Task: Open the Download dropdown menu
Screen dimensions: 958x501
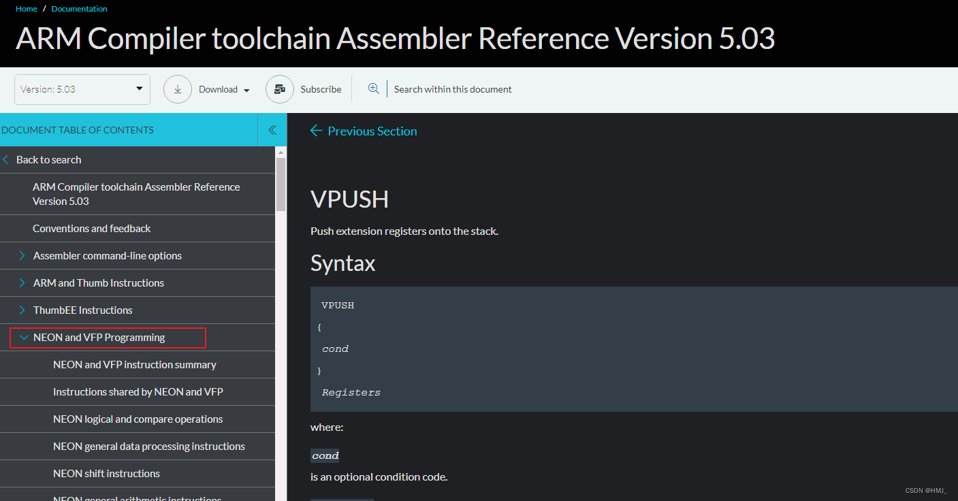Action: pos(224,89)
